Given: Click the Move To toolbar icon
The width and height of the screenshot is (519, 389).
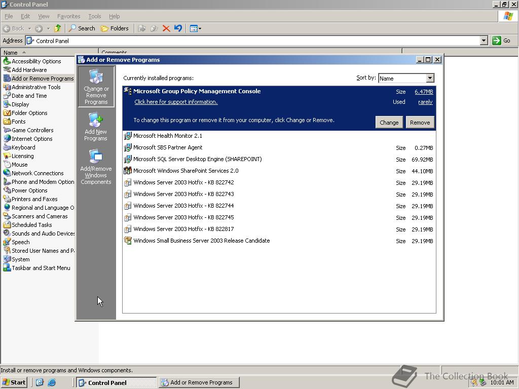Looking at the screenshot, I should click(x=142, y=28).
